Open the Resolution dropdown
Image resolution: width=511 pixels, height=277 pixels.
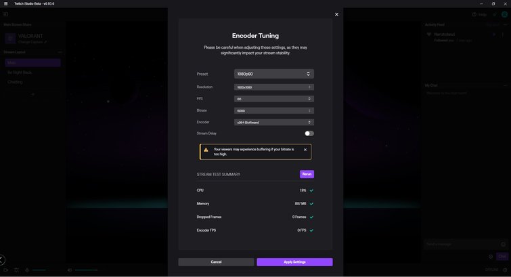click(274, 87)
